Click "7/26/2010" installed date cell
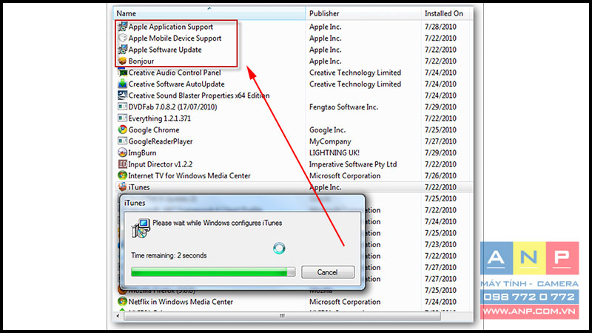The width and height of the screenshot is (592, 333). (440, 175)
